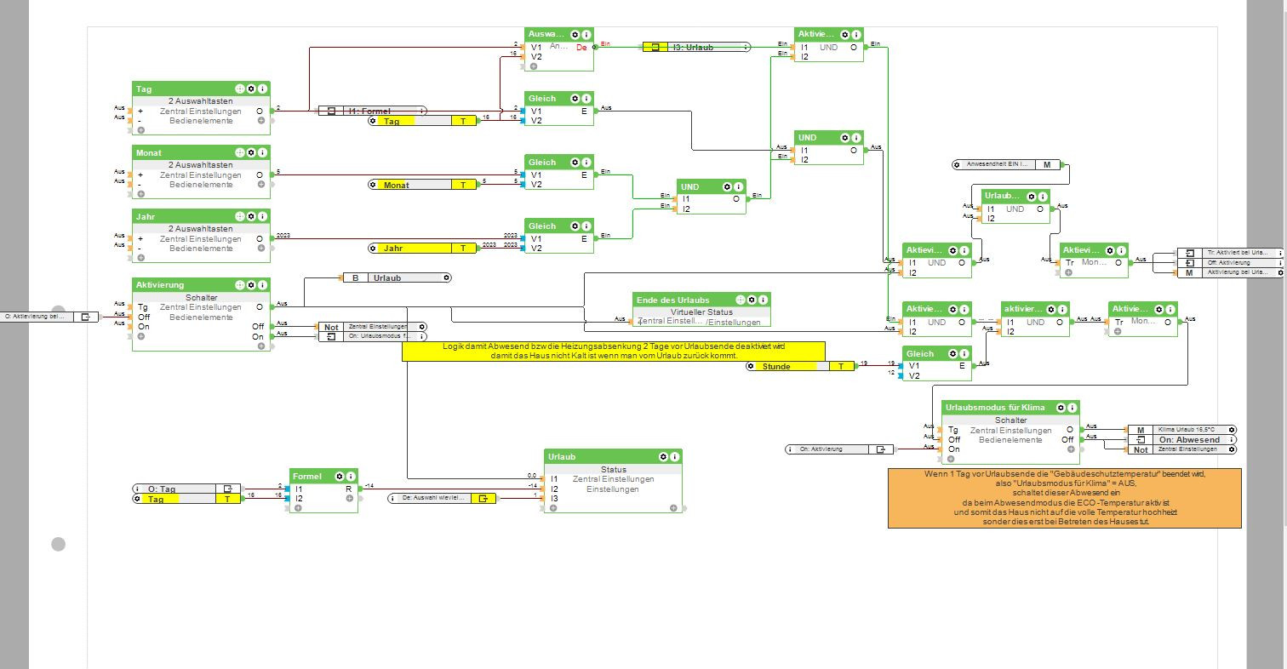
Task: Open gear icon on Ende des Urlaubs block
Action: coord(752,300)
